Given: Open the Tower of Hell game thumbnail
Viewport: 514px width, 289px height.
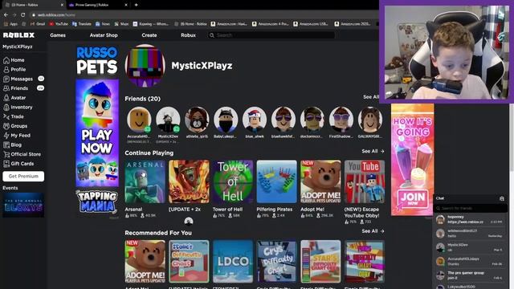Looking at the screenshot, I should point(233,182).
